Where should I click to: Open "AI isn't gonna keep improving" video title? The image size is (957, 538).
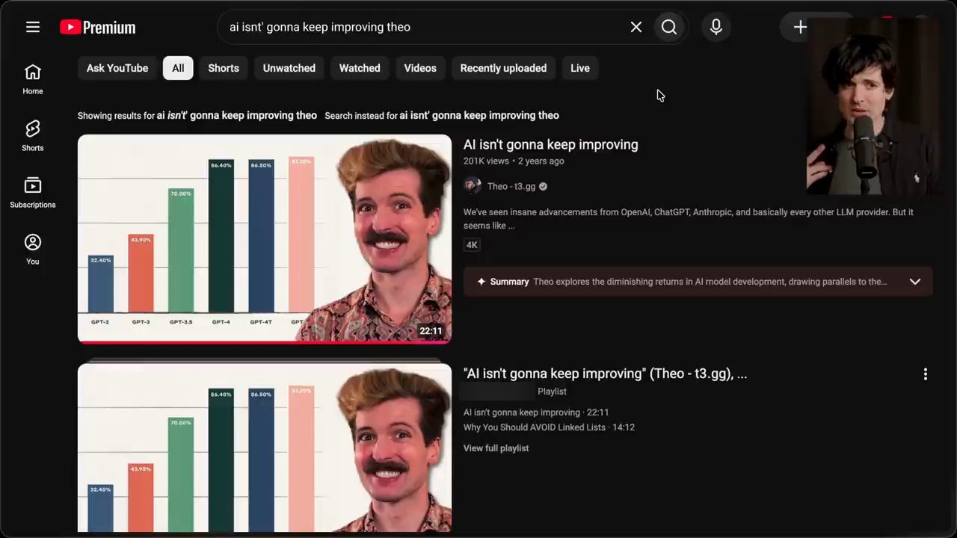[551, 145]
